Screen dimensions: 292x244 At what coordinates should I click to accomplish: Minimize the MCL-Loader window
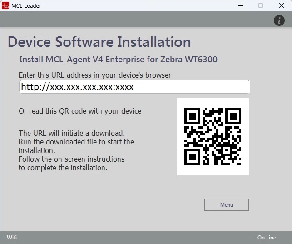(x=240, y=5)
